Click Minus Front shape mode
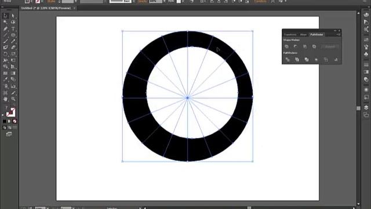Image resolution: width=371 pixels, height=209 pixels. tap(295, 46)
